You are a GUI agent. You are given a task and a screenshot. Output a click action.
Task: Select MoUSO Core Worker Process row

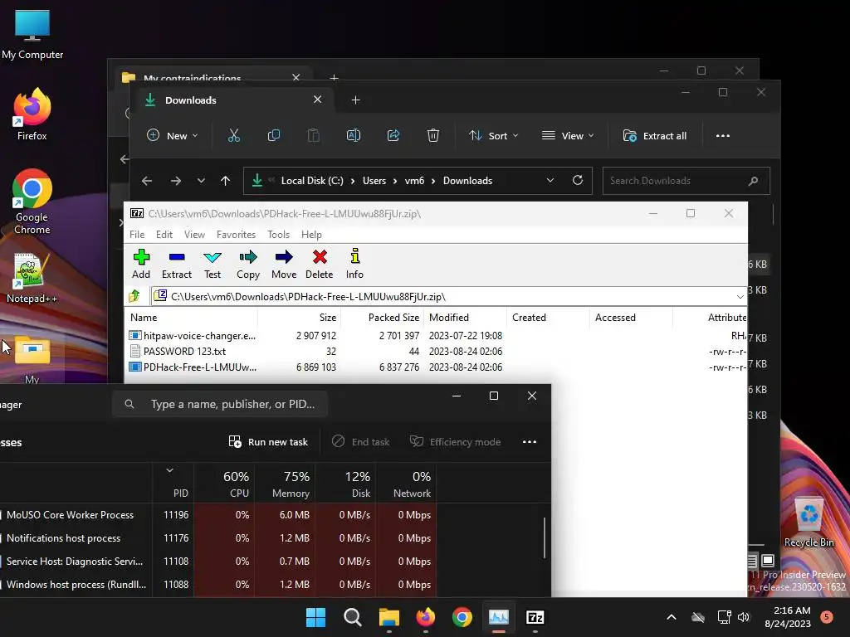point(218,514)
